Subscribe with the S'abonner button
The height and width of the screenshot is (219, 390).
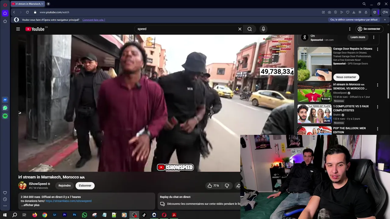coord(85,186)
